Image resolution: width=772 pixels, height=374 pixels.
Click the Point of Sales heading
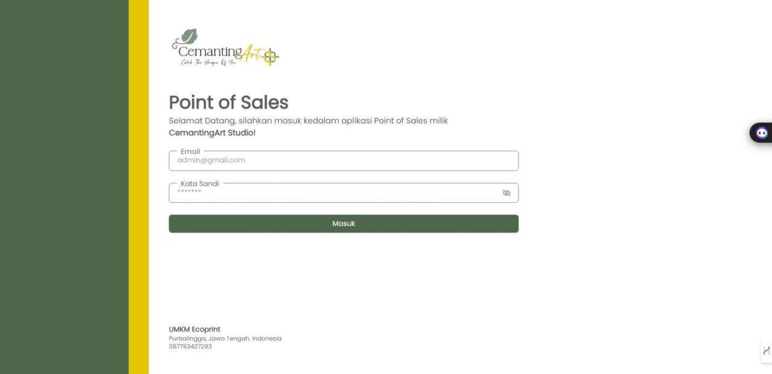[229, 103]
